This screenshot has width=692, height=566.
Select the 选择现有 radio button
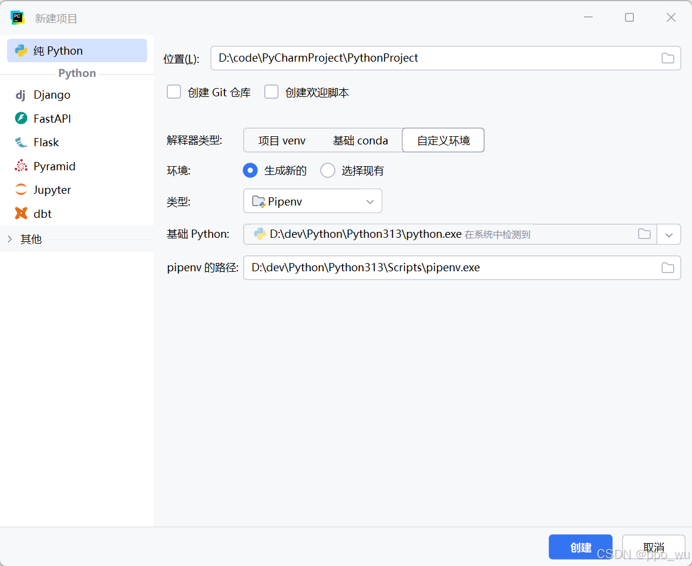click(x=327, y=170)
